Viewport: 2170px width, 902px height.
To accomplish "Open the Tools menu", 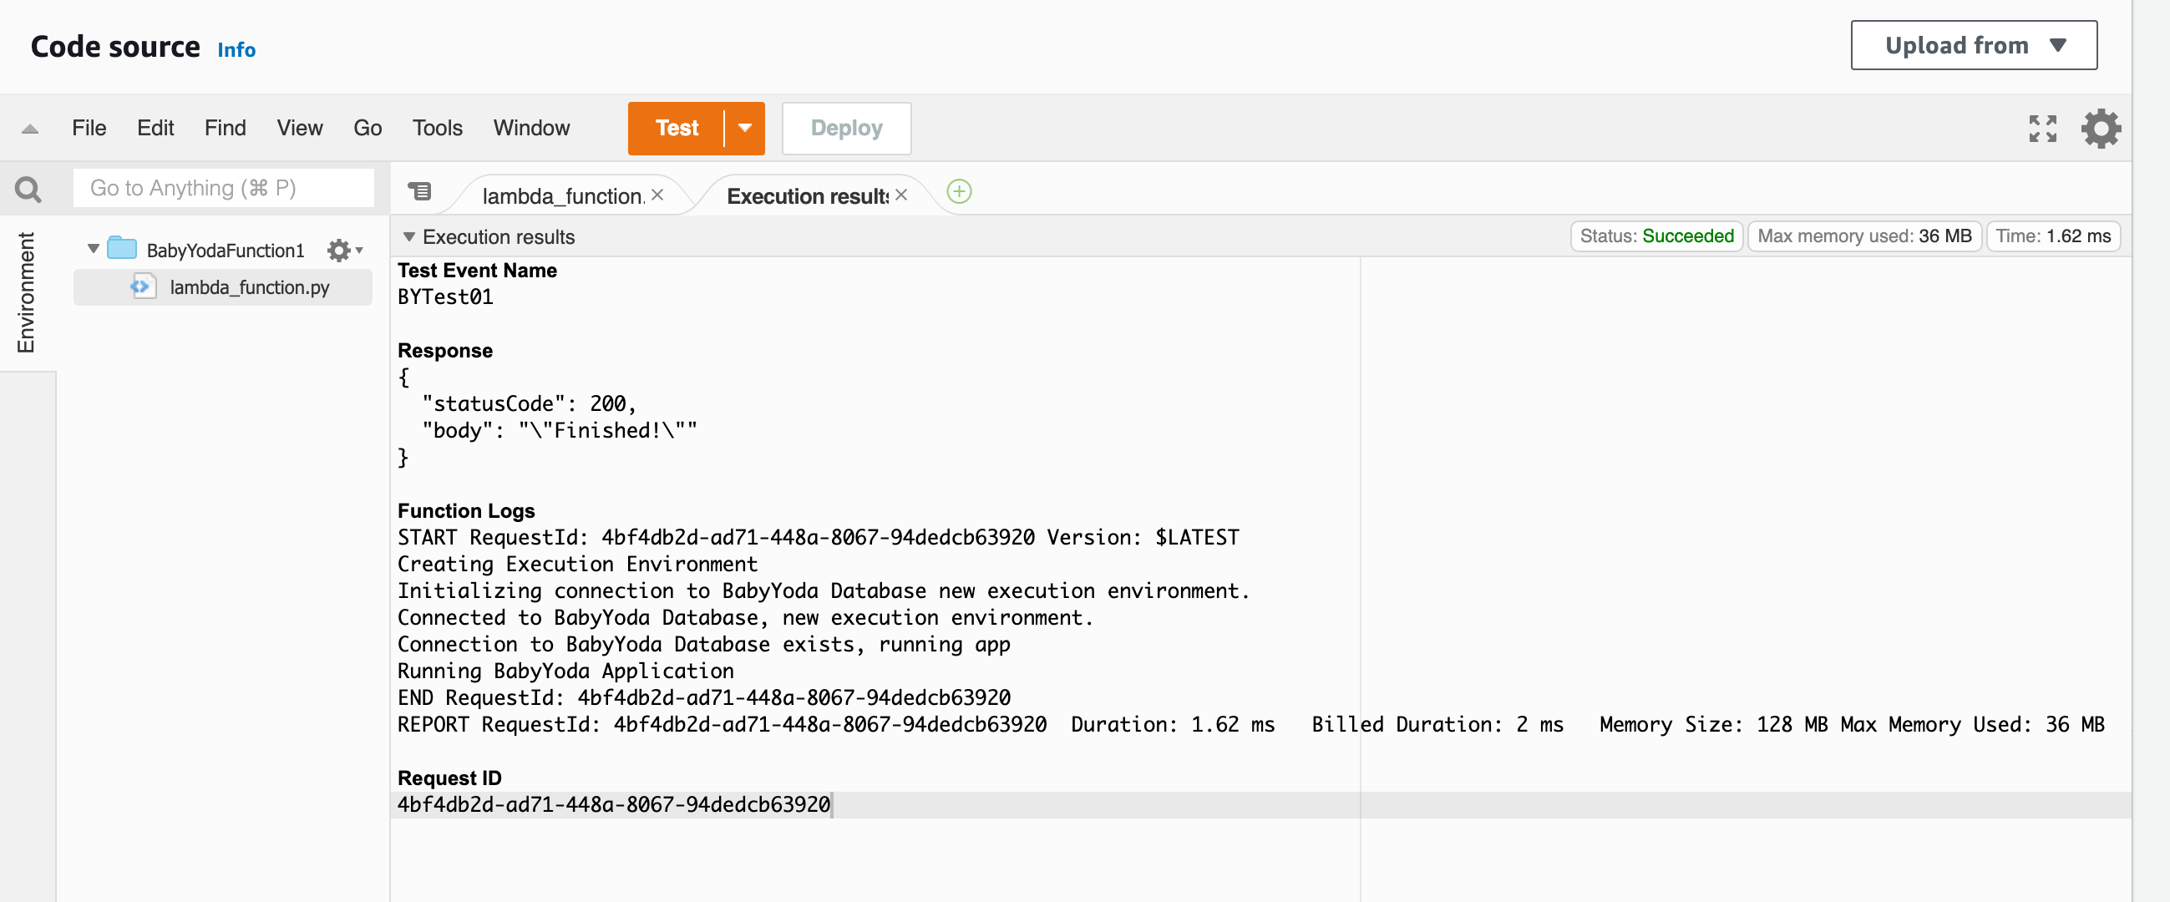I will click(x=436, y=128).
